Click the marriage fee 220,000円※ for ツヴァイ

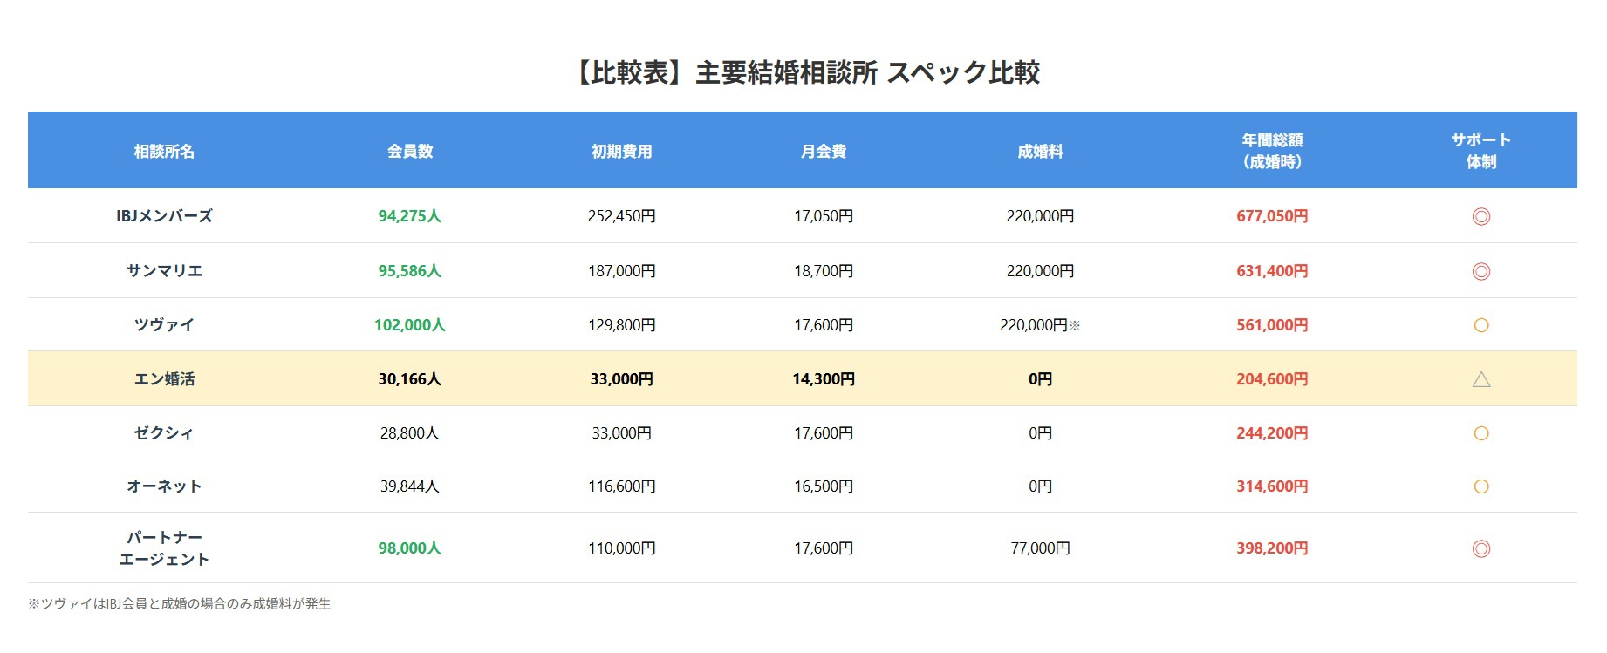point(1040,325)
